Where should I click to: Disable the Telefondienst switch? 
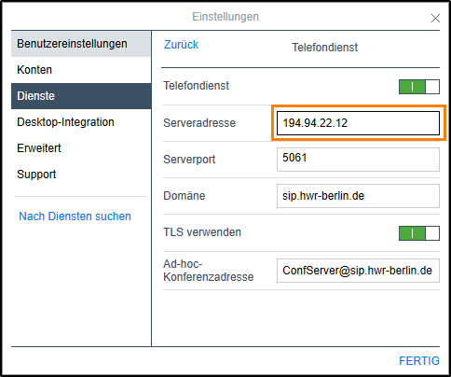tap(419, 87)
